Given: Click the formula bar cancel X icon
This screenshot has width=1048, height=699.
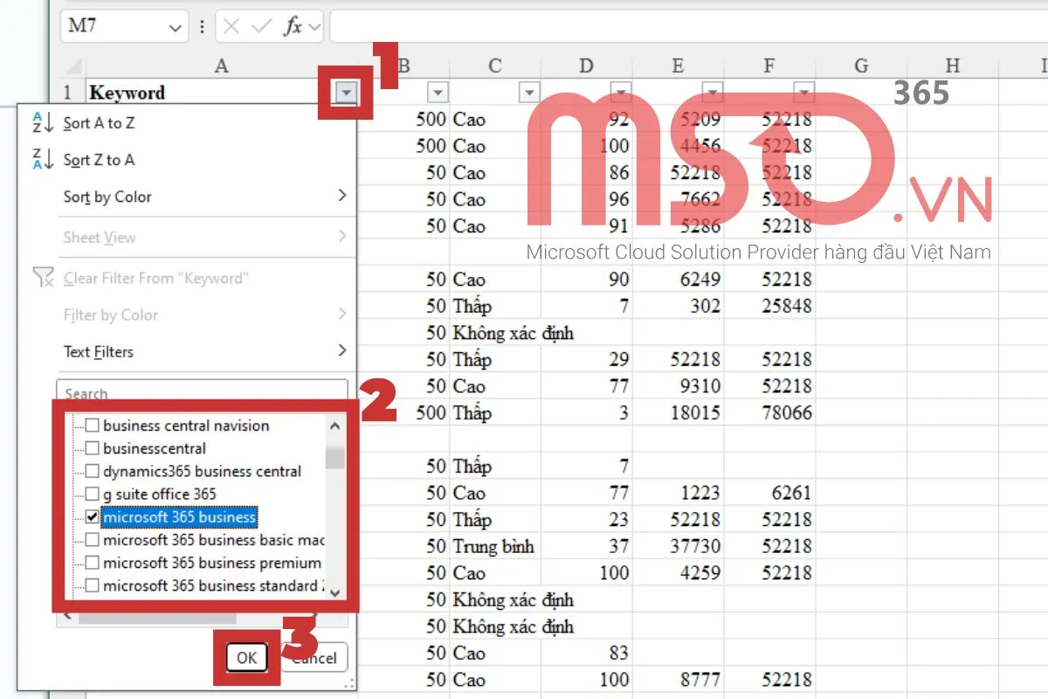Looking at the screenshot, I should (x=231, y=27).
